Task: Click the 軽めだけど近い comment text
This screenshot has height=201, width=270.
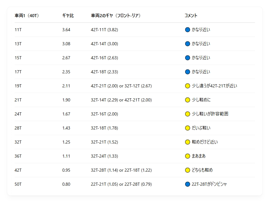Action: click(x=205, y=142)
